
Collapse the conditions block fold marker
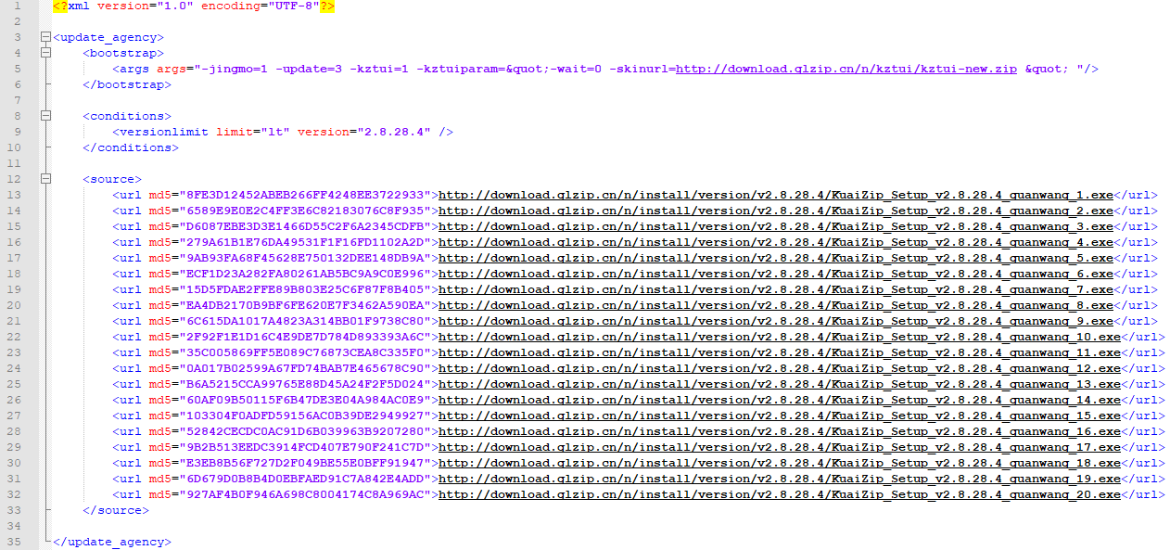[46, 117]
